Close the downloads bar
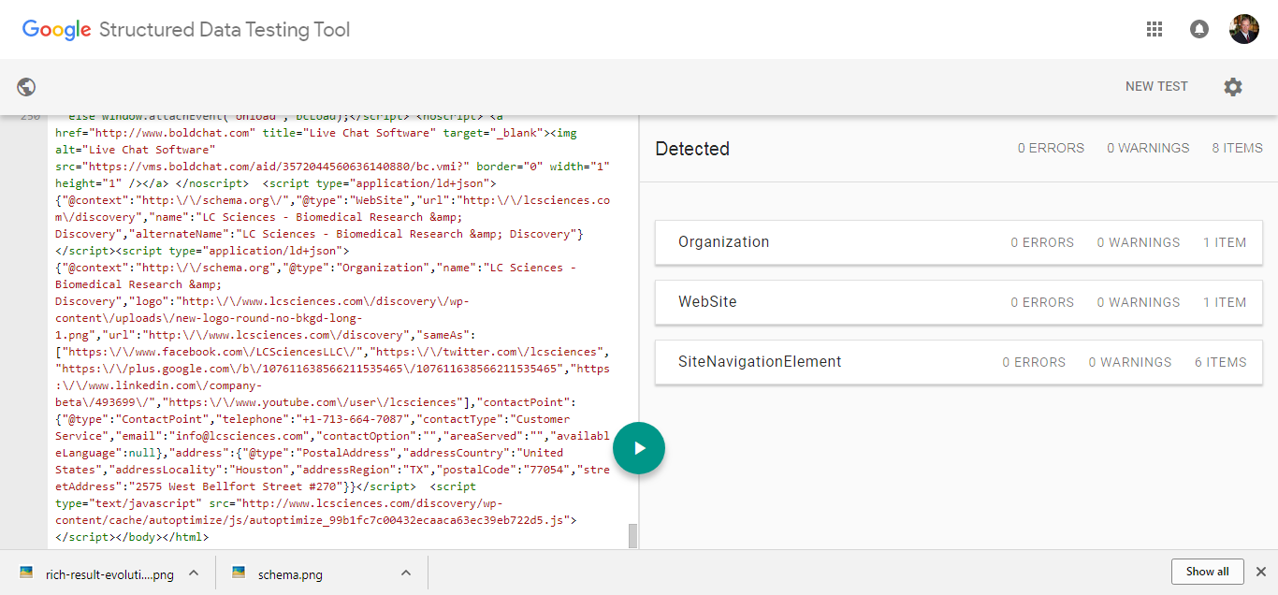Image resolution: width=1278 pixels, height=595 pixels. click(1260, 572)
